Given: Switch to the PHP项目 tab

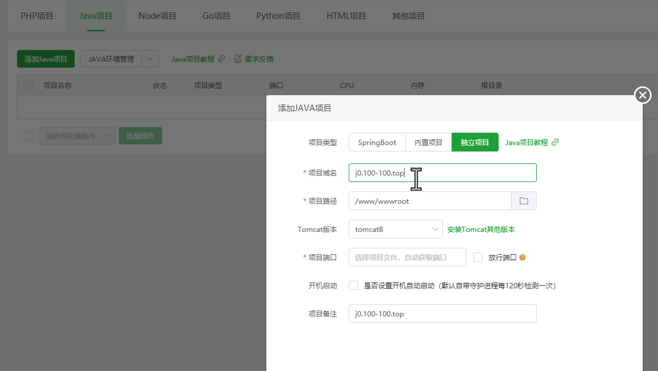Looking at the screenshot, I should (37, 16).
